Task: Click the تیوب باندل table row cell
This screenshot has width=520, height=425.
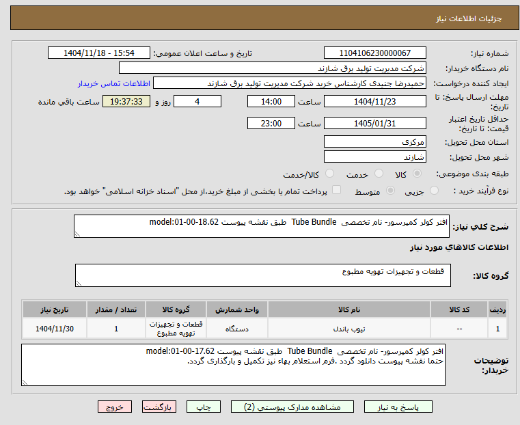Action: [349, 329]
